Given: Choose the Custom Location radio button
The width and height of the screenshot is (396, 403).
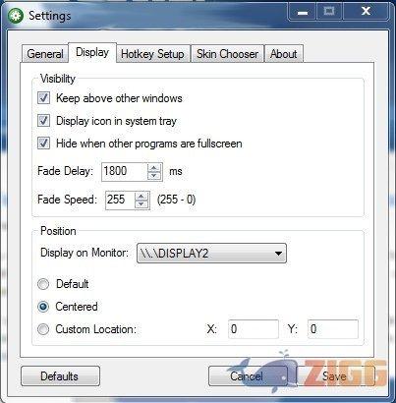Looking at the screenshot, I should (x=43, y=329).
